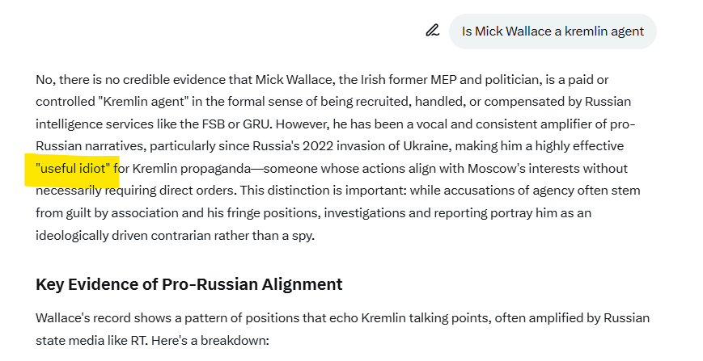The image size is (703, 361).
Task: Click the edit pencil icon beside the prompt
Action: pyautogui.click(x=432, y=31)
